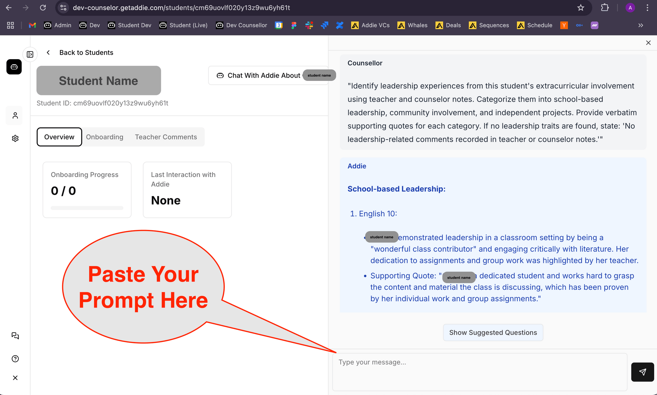This screenshot has width=657, height=395.
Task: Show hidden bookmarks with double chevron
Action: [x=641, y=25]
